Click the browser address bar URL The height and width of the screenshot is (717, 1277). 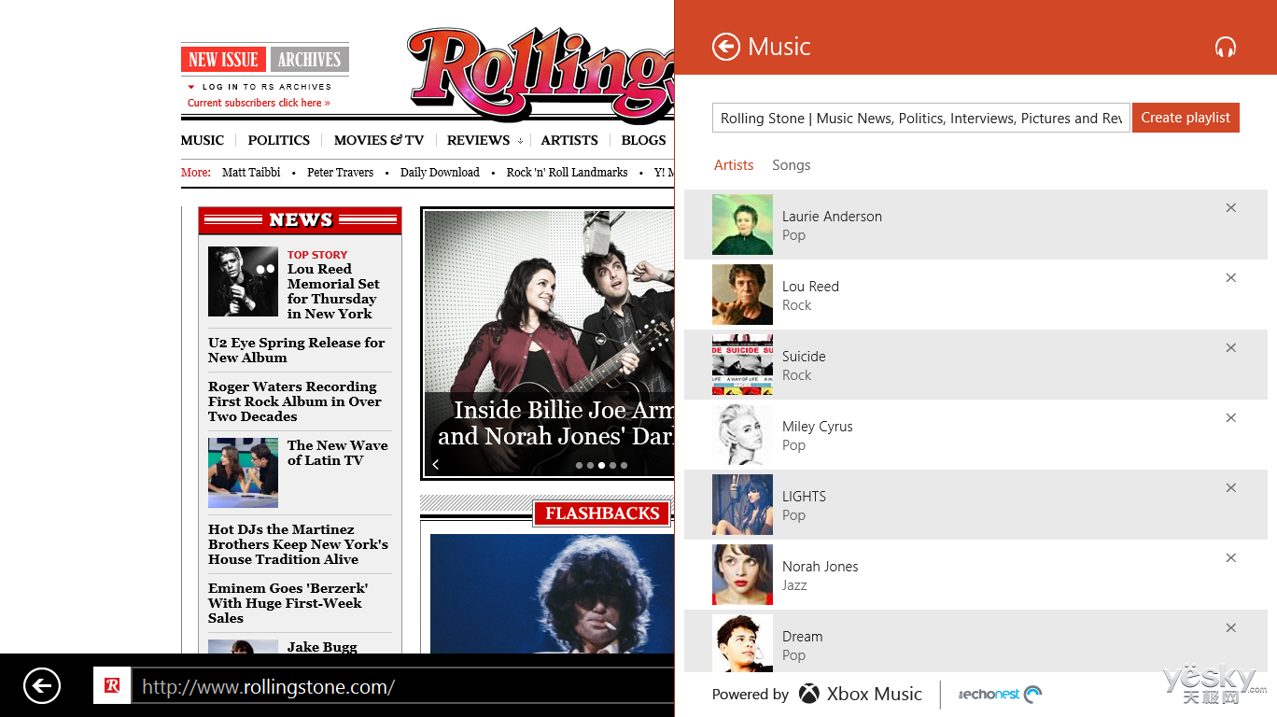(x=402, y=687)
